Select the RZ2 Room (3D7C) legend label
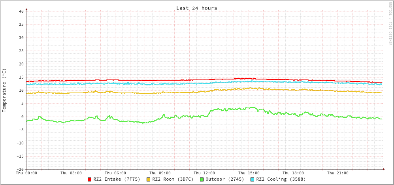This screenshot has height=185, width=394. point(173,179)
